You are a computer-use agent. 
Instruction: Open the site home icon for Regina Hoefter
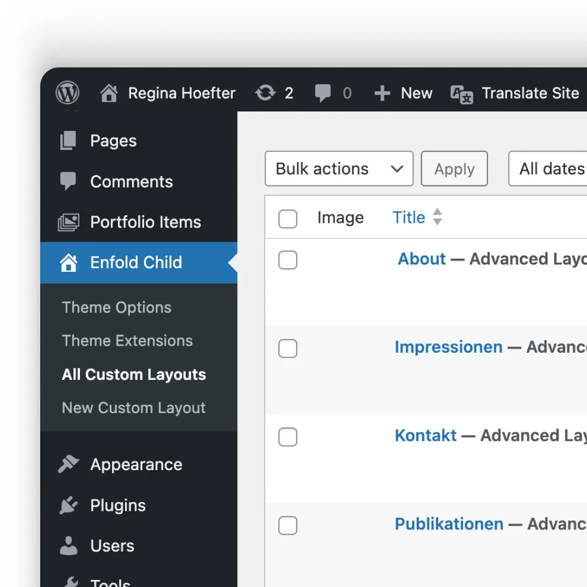coord(109,93)
